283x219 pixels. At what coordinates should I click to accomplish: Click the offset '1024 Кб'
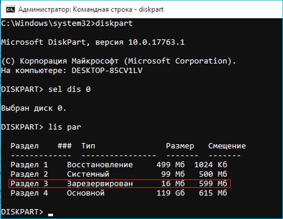pyautogui.click(x=211, y=165)
